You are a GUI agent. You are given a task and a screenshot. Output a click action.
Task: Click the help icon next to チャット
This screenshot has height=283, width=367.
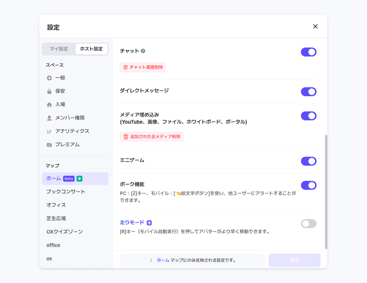[143, 51]
